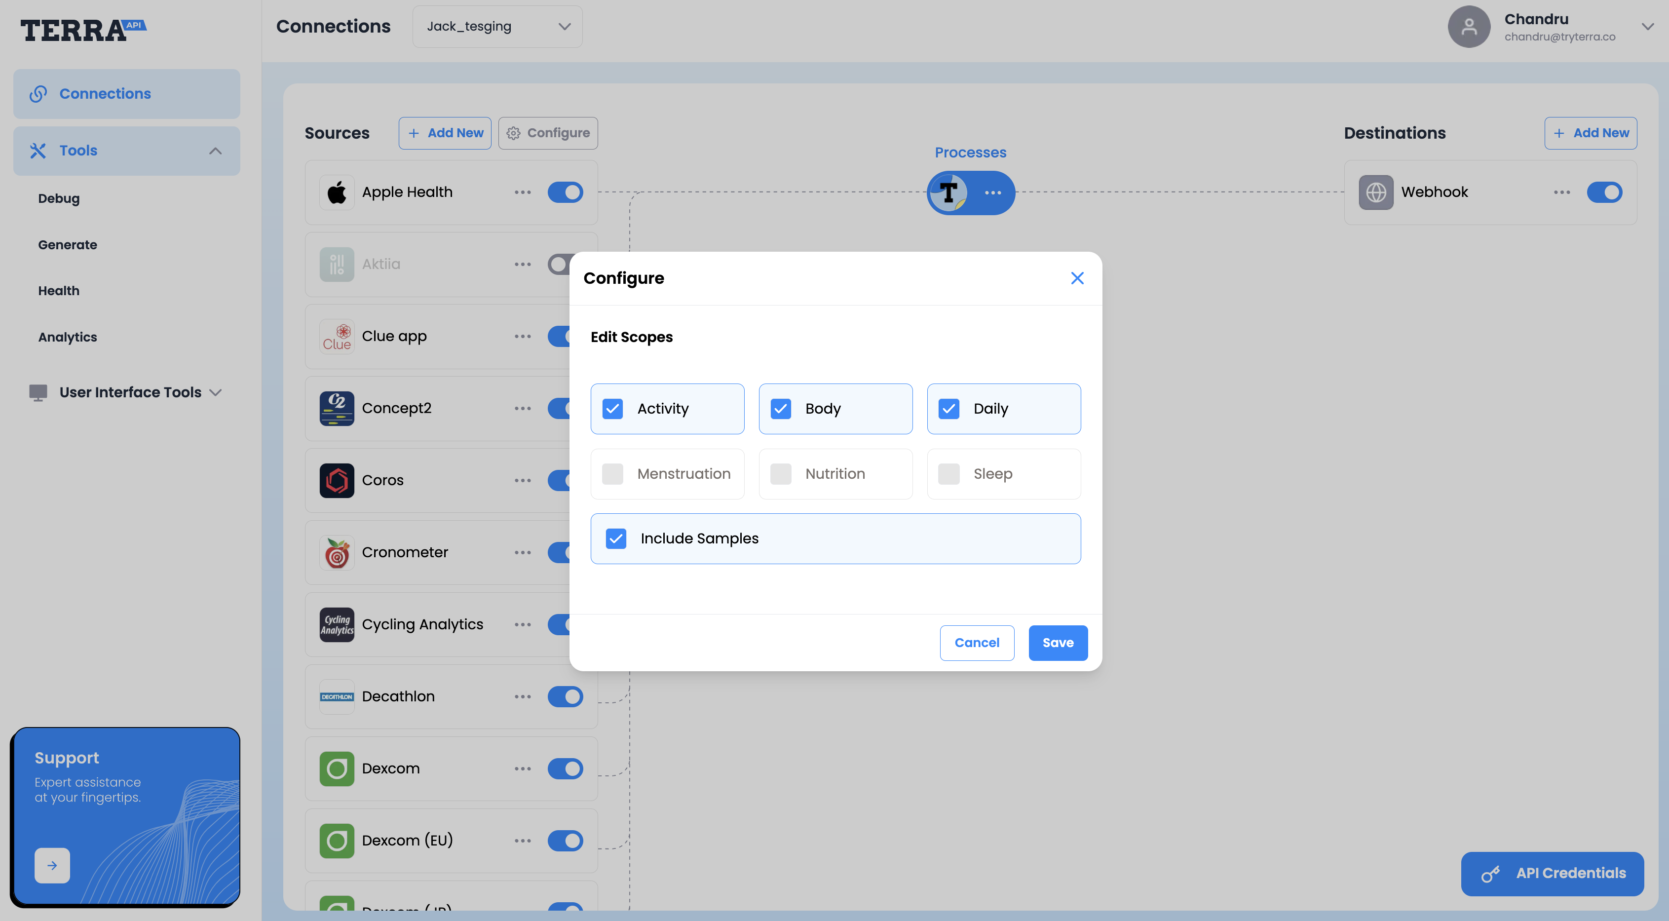
Task: Click the Apple Health source icon
Action: [x=336, y=192]
